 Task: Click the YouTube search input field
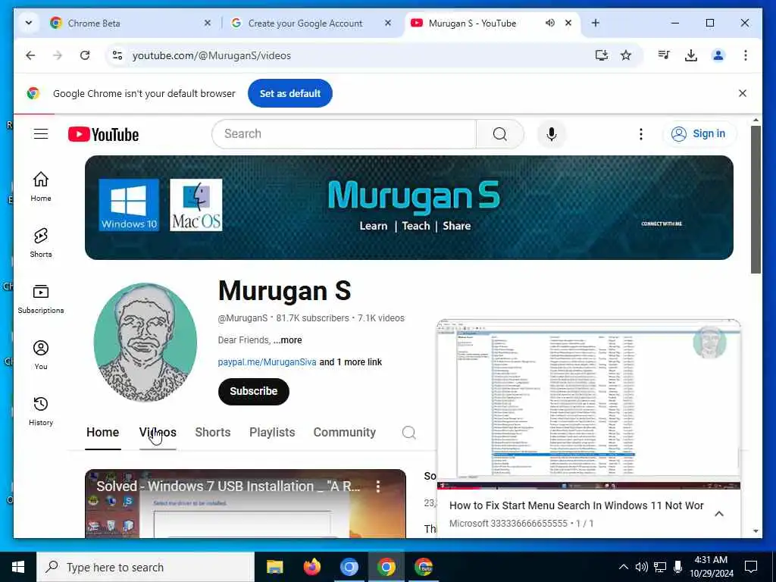pyautogui.click(x=345, y=133)
